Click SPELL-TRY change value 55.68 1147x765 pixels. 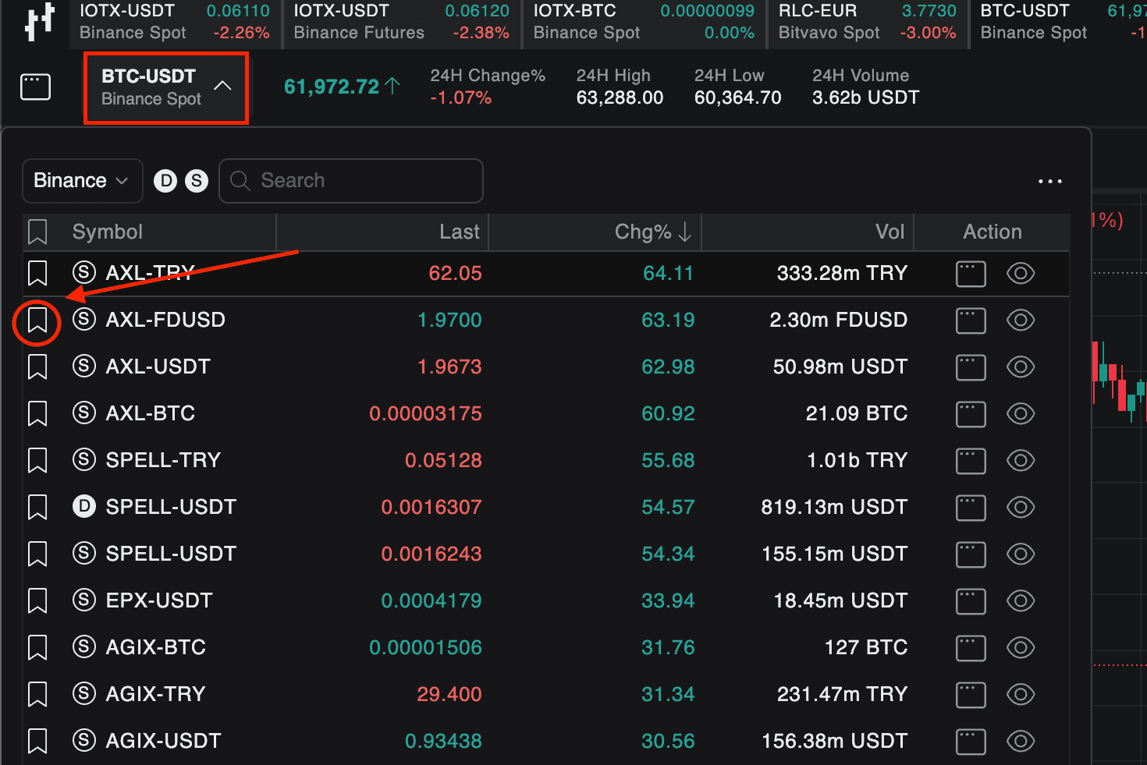(x=668, y=460)
